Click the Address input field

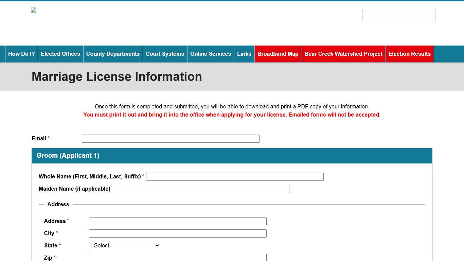177,221
